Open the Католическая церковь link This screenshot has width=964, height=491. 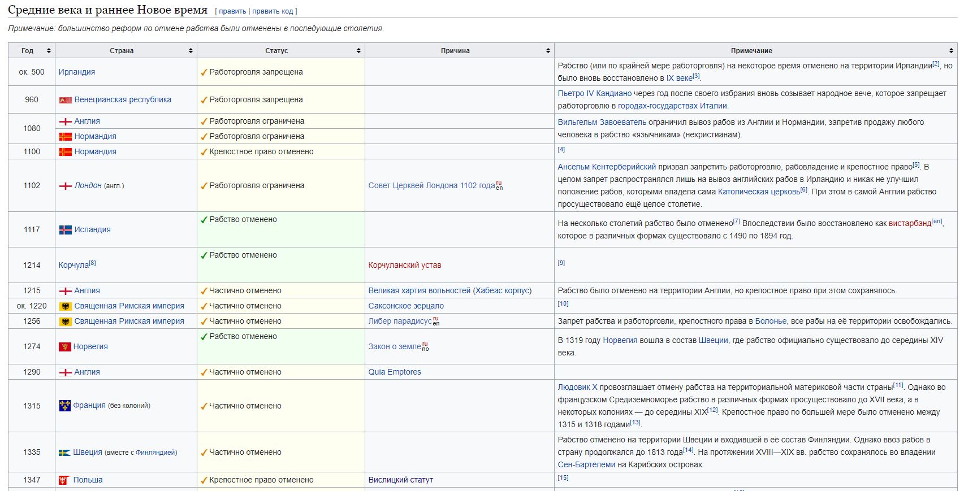coord(759,192)
